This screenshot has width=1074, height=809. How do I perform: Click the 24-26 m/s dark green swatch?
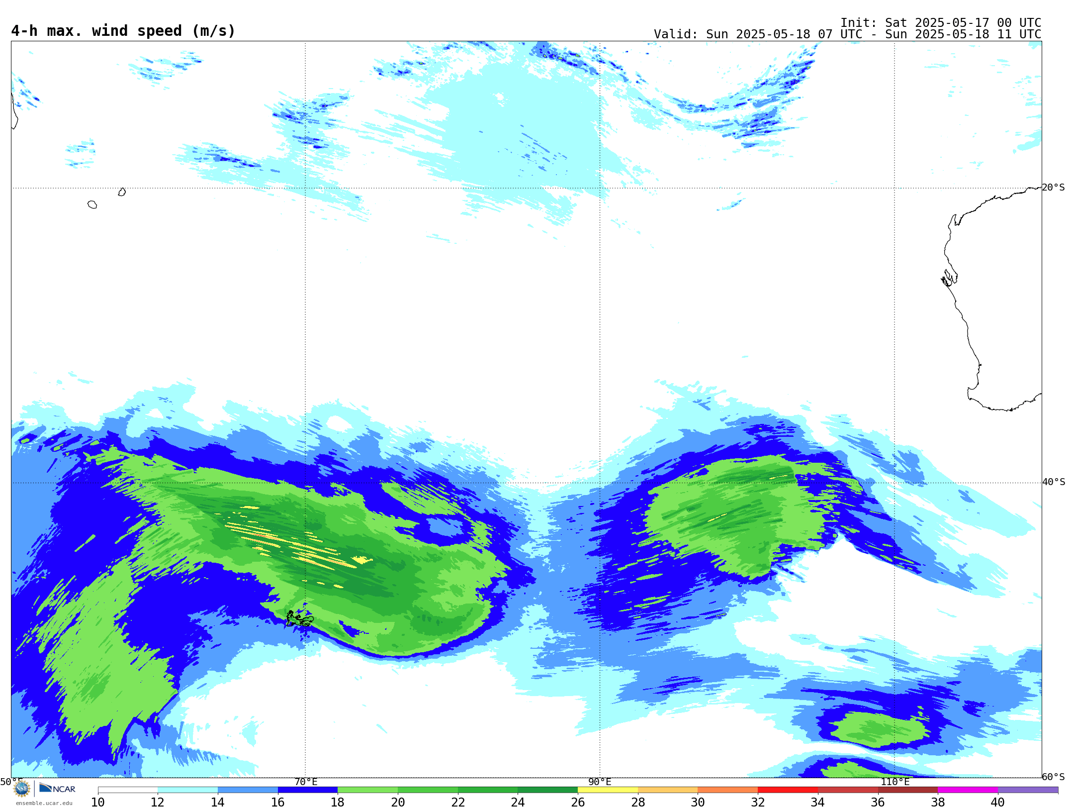click(548, 790)
